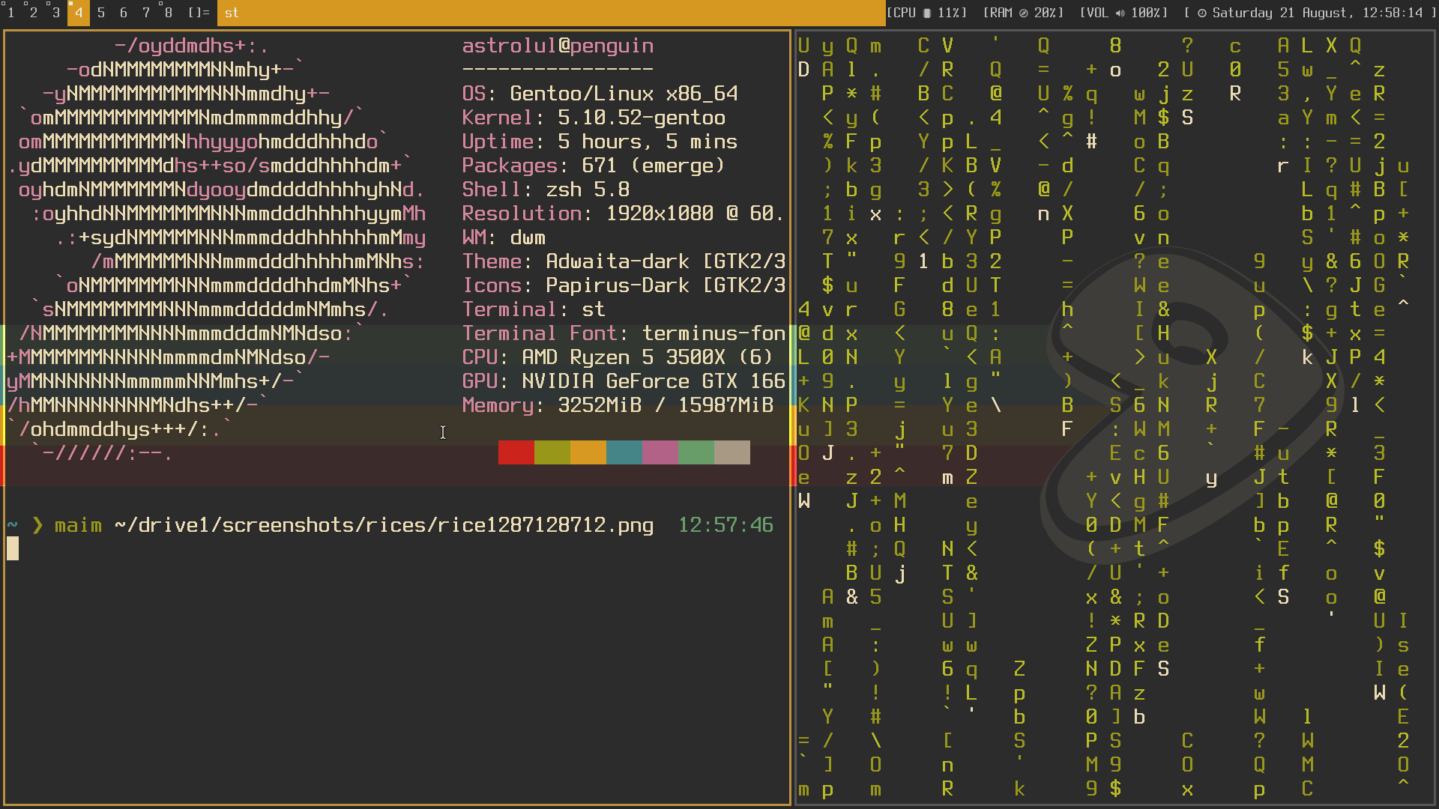Open workspace tag 6
This screenshot has width=1439, height=809.
pyautogui.click(x=124, y=13)
